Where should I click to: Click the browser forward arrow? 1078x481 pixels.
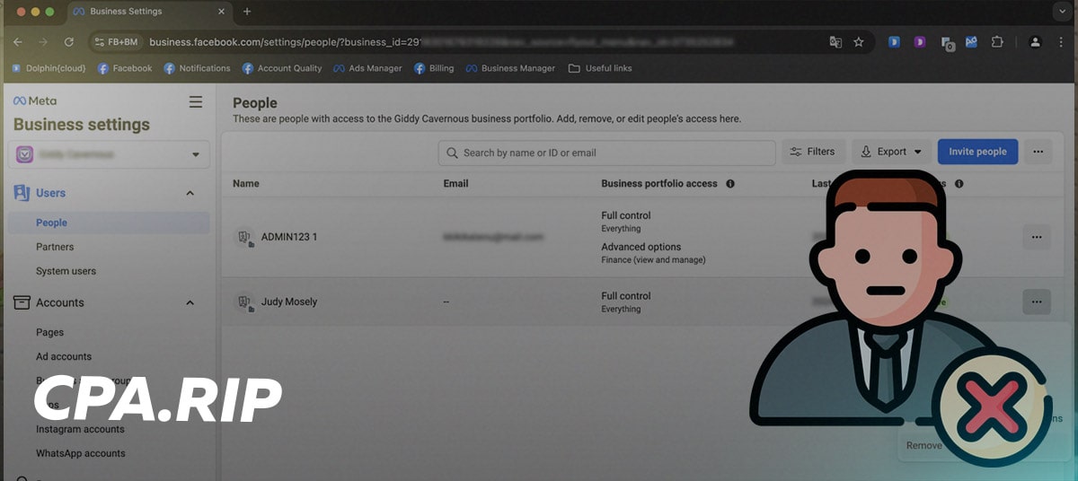tap(43, 42)
